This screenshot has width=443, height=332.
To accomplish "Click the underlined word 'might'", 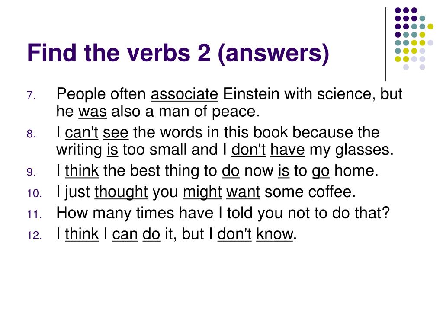I will [x=202, y=192].
